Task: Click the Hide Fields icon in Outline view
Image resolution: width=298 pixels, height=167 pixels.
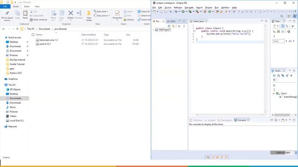Action: click(x=283, y=76)
